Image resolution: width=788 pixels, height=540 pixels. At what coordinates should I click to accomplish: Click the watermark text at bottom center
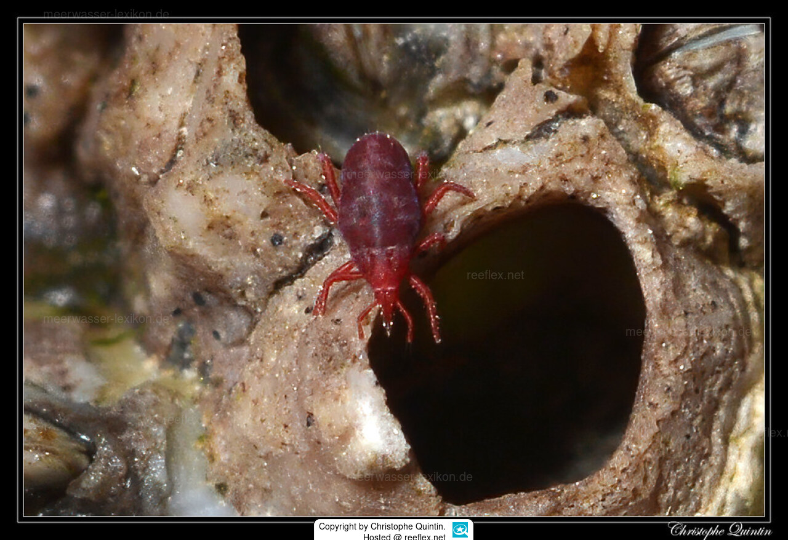416,477
